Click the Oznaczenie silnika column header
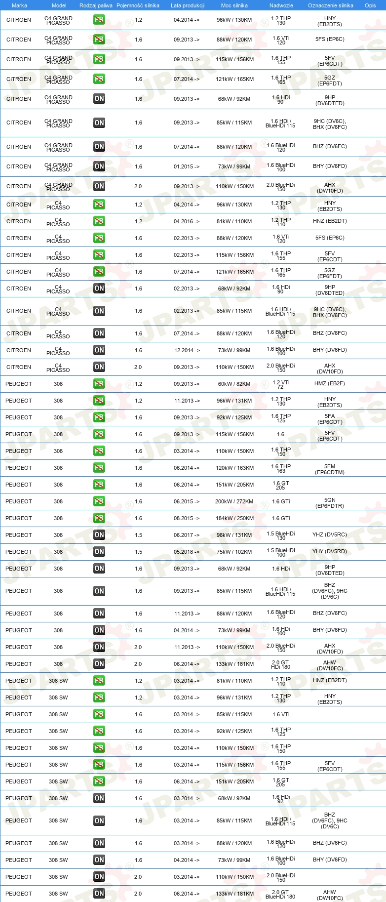 tap(331, 5)
